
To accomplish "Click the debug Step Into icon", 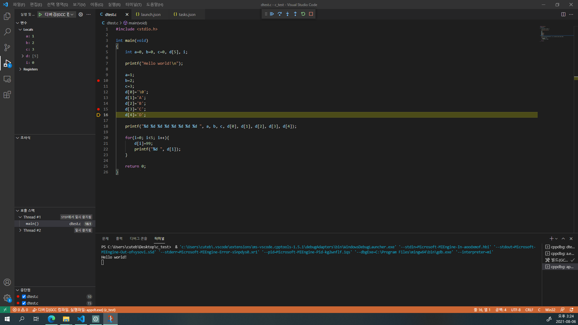I will [x=287, y=14].
